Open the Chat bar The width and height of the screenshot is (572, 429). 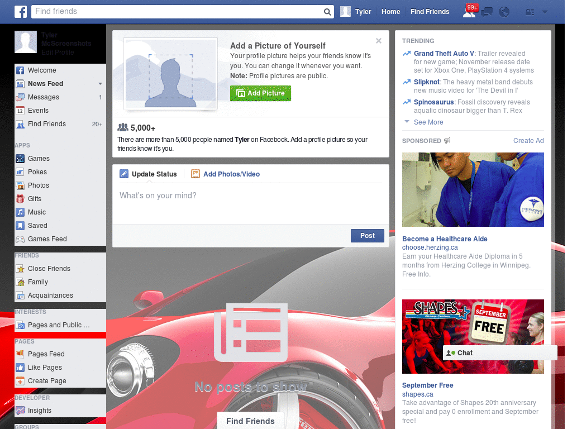click(500, 353)
